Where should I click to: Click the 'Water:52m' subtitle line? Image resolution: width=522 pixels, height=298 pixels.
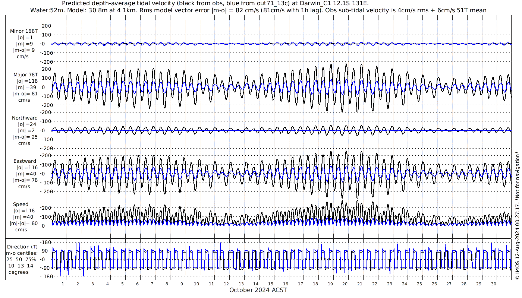pyautogui.click(x=258, y=10)
